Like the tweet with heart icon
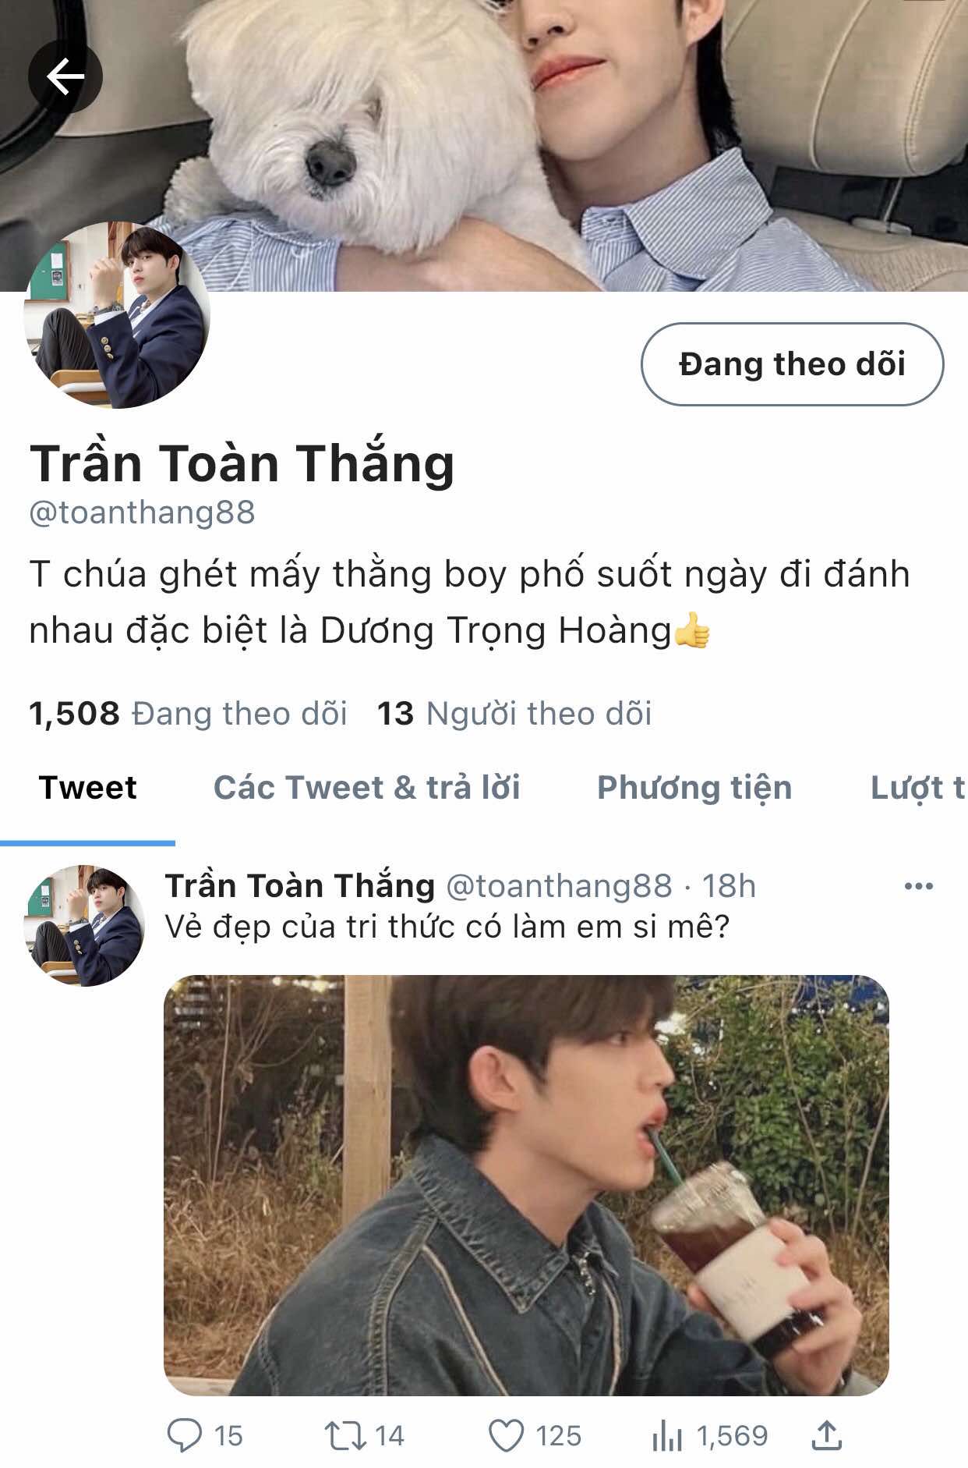Image resolution: width=968 pixels, height=1468 pixels. [x=507, y=1435]
